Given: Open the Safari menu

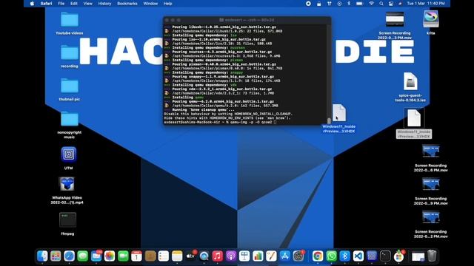Looking at the screenshot, I should (46, 4).
